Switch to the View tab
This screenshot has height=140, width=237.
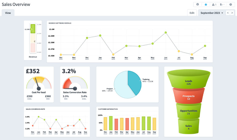point(8,13)
